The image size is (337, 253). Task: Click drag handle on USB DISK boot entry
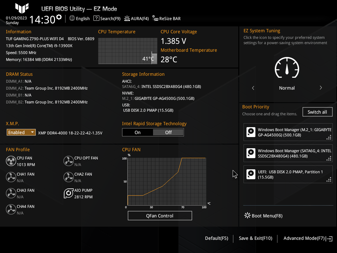click(x=329, y=180)
